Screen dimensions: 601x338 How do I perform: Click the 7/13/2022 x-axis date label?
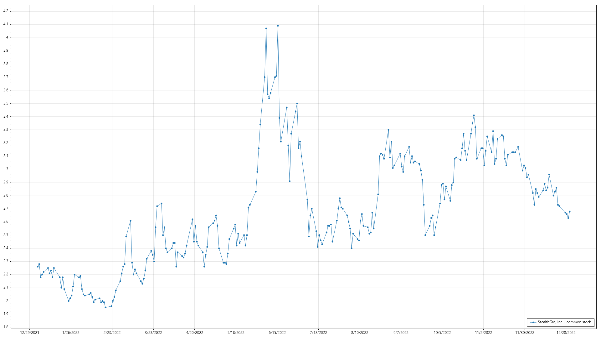point(318,333)
